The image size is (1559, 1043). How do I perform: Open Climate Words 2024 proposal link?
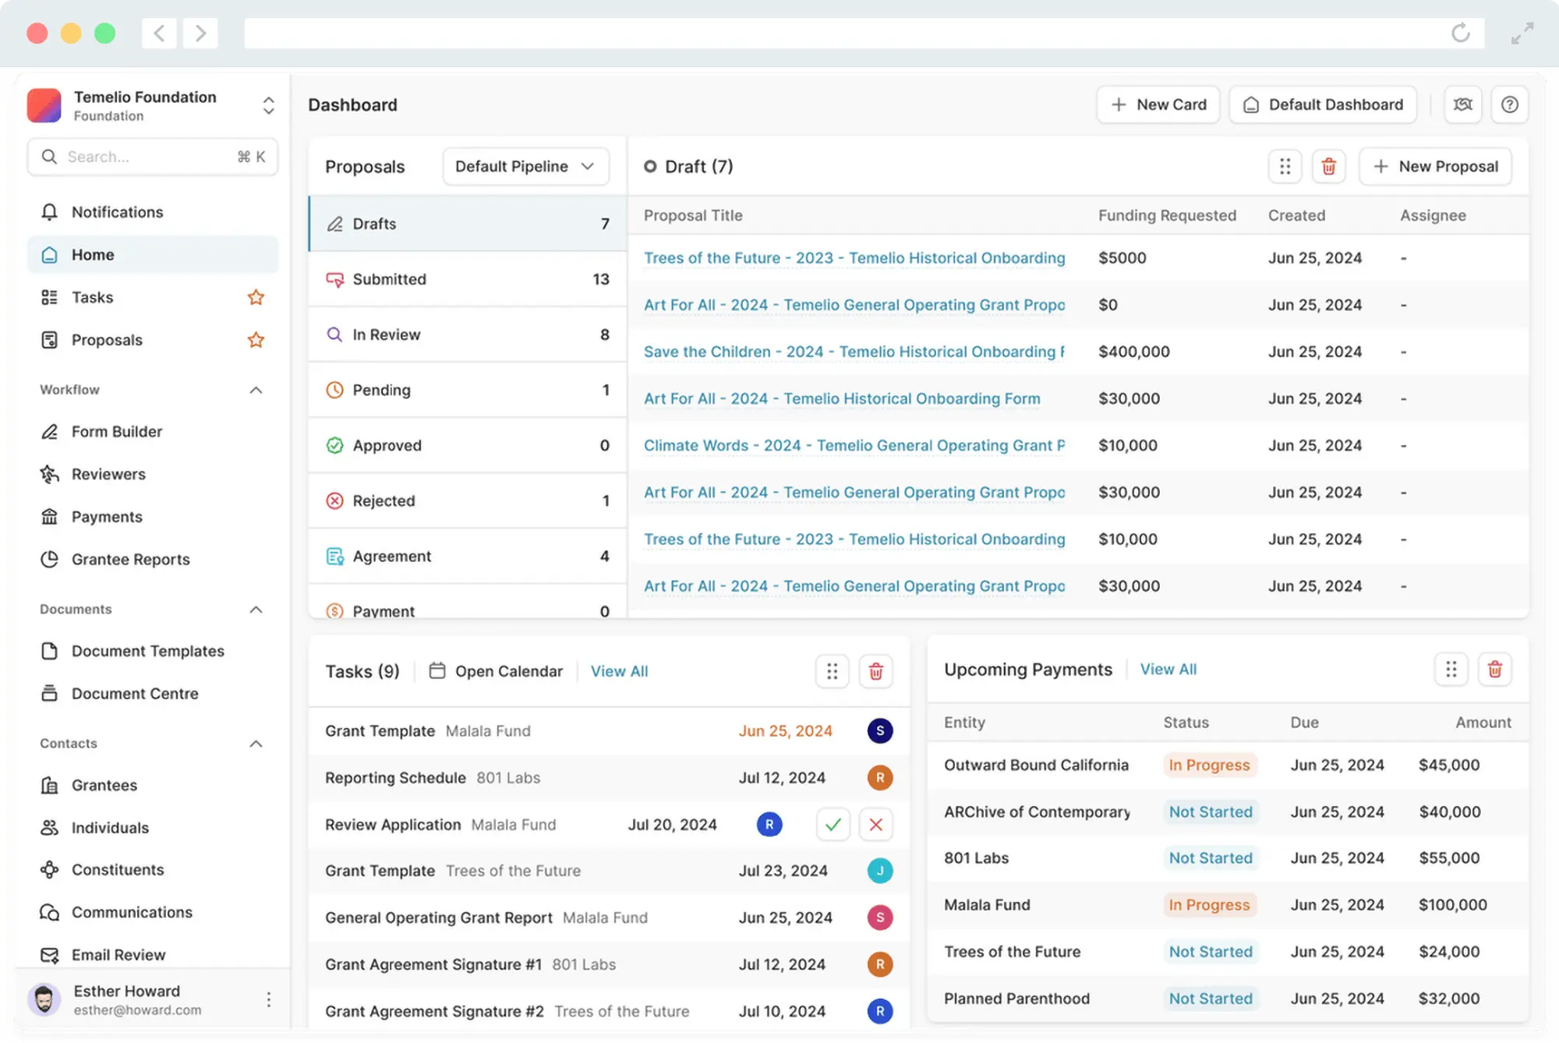(854, 445)
